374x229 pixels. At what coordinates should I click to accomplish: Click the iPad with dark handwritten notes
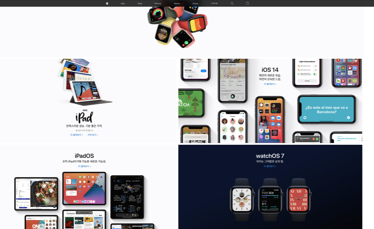coord(127,197)
